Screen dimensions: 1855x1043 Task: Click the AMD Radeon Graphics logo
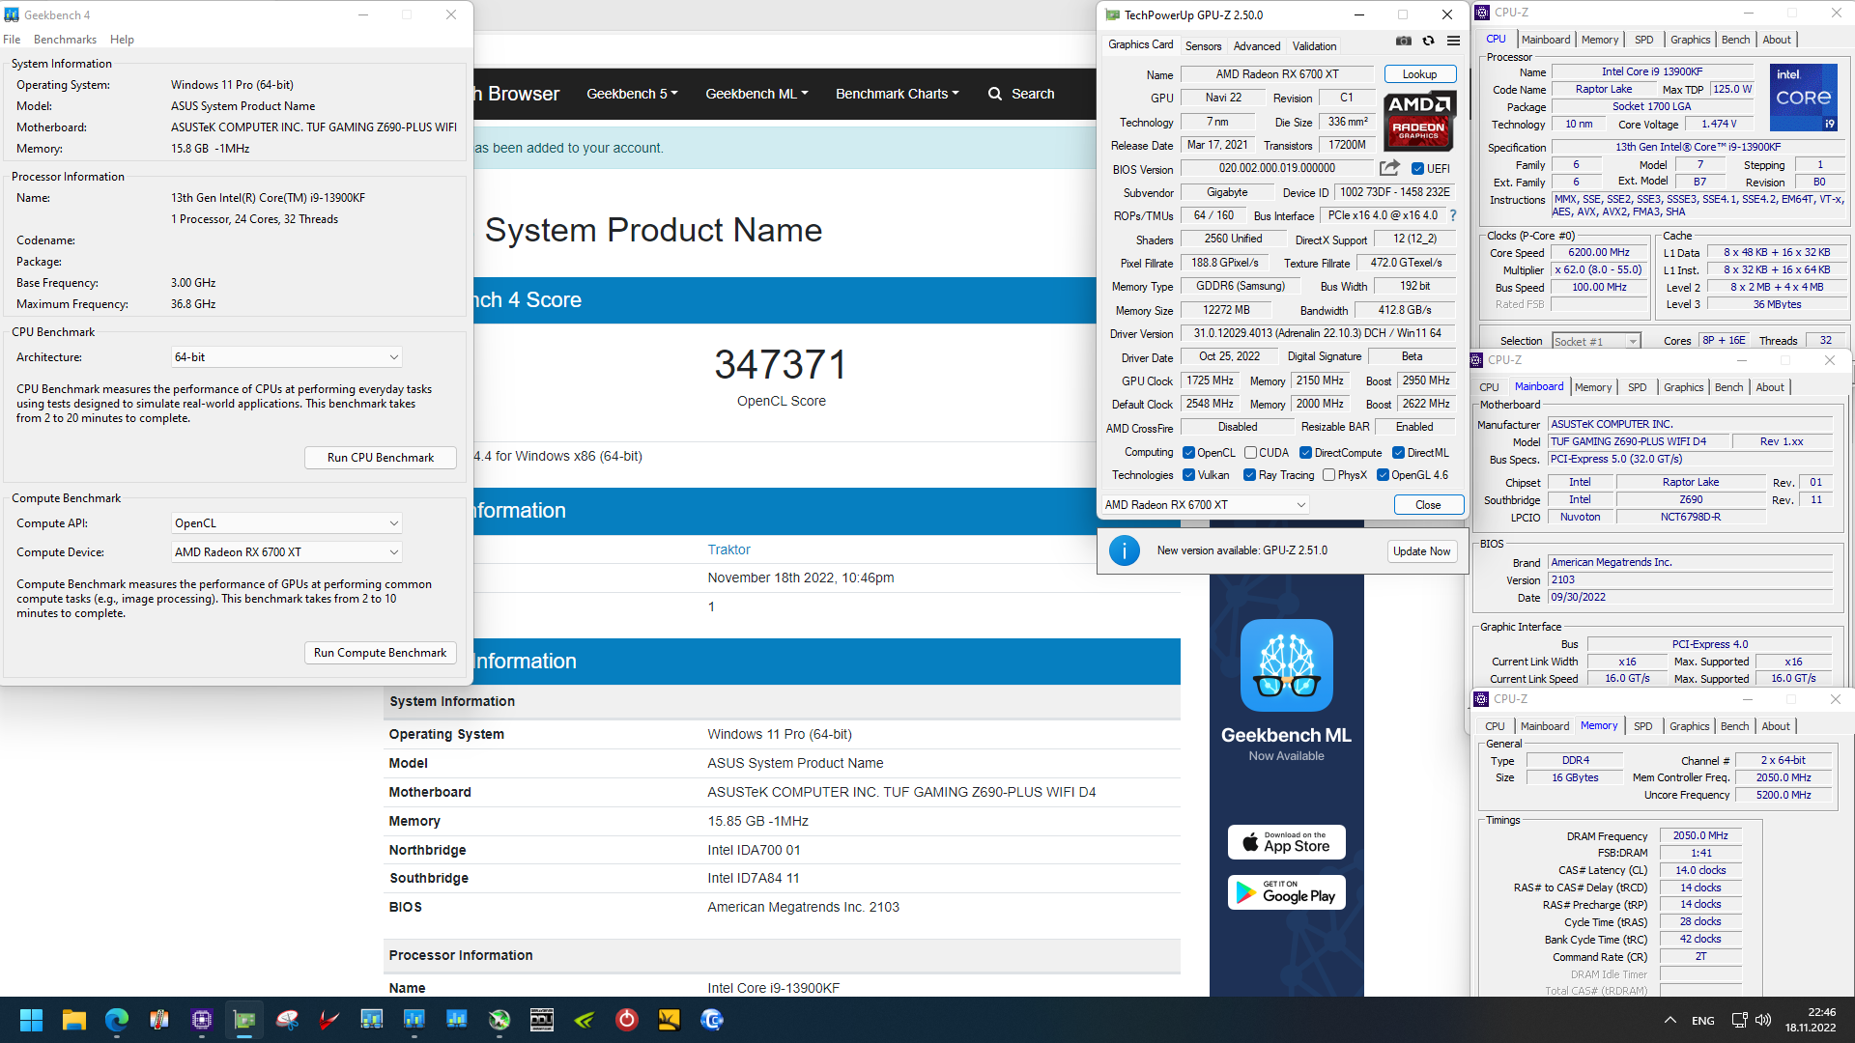pos(1419,121)
